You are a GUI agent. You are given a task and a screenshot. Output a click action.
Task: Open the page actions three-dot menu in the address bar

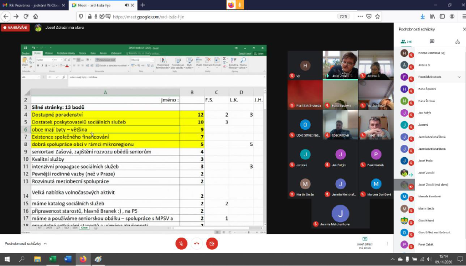(x=360, y=17)
